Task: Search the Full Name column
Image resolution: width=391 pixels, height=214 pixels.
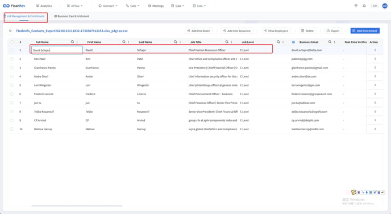Action: (x=72, y=42)
